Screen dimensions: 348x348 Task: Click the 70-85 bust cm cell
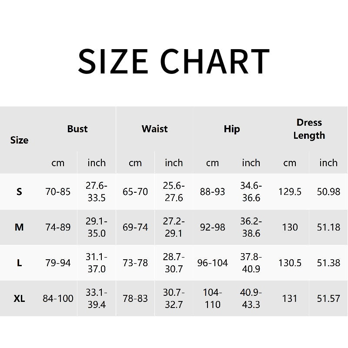pyautogui.click(x=58, y=191)
